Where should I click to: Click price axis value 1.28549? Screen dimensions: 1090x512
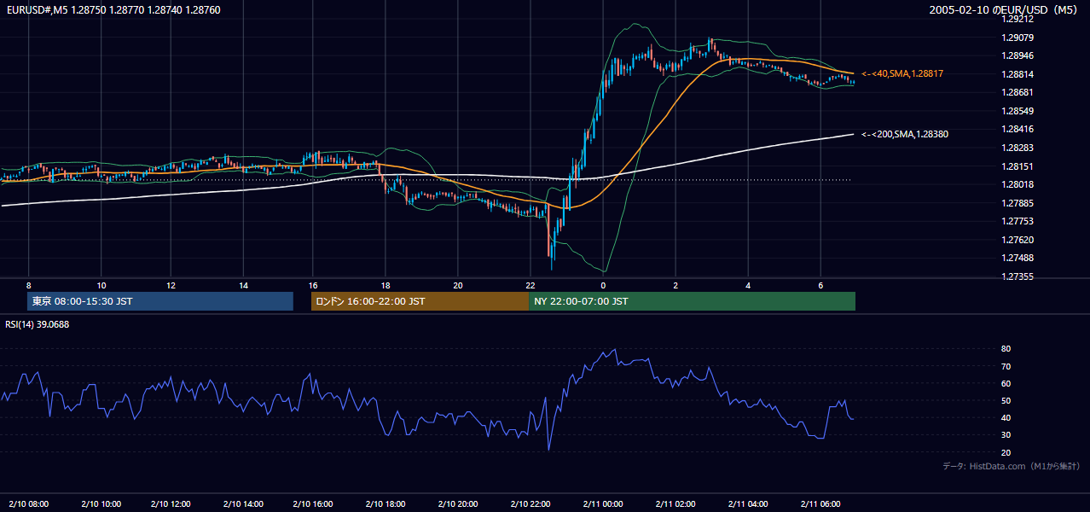[1018, 111]
